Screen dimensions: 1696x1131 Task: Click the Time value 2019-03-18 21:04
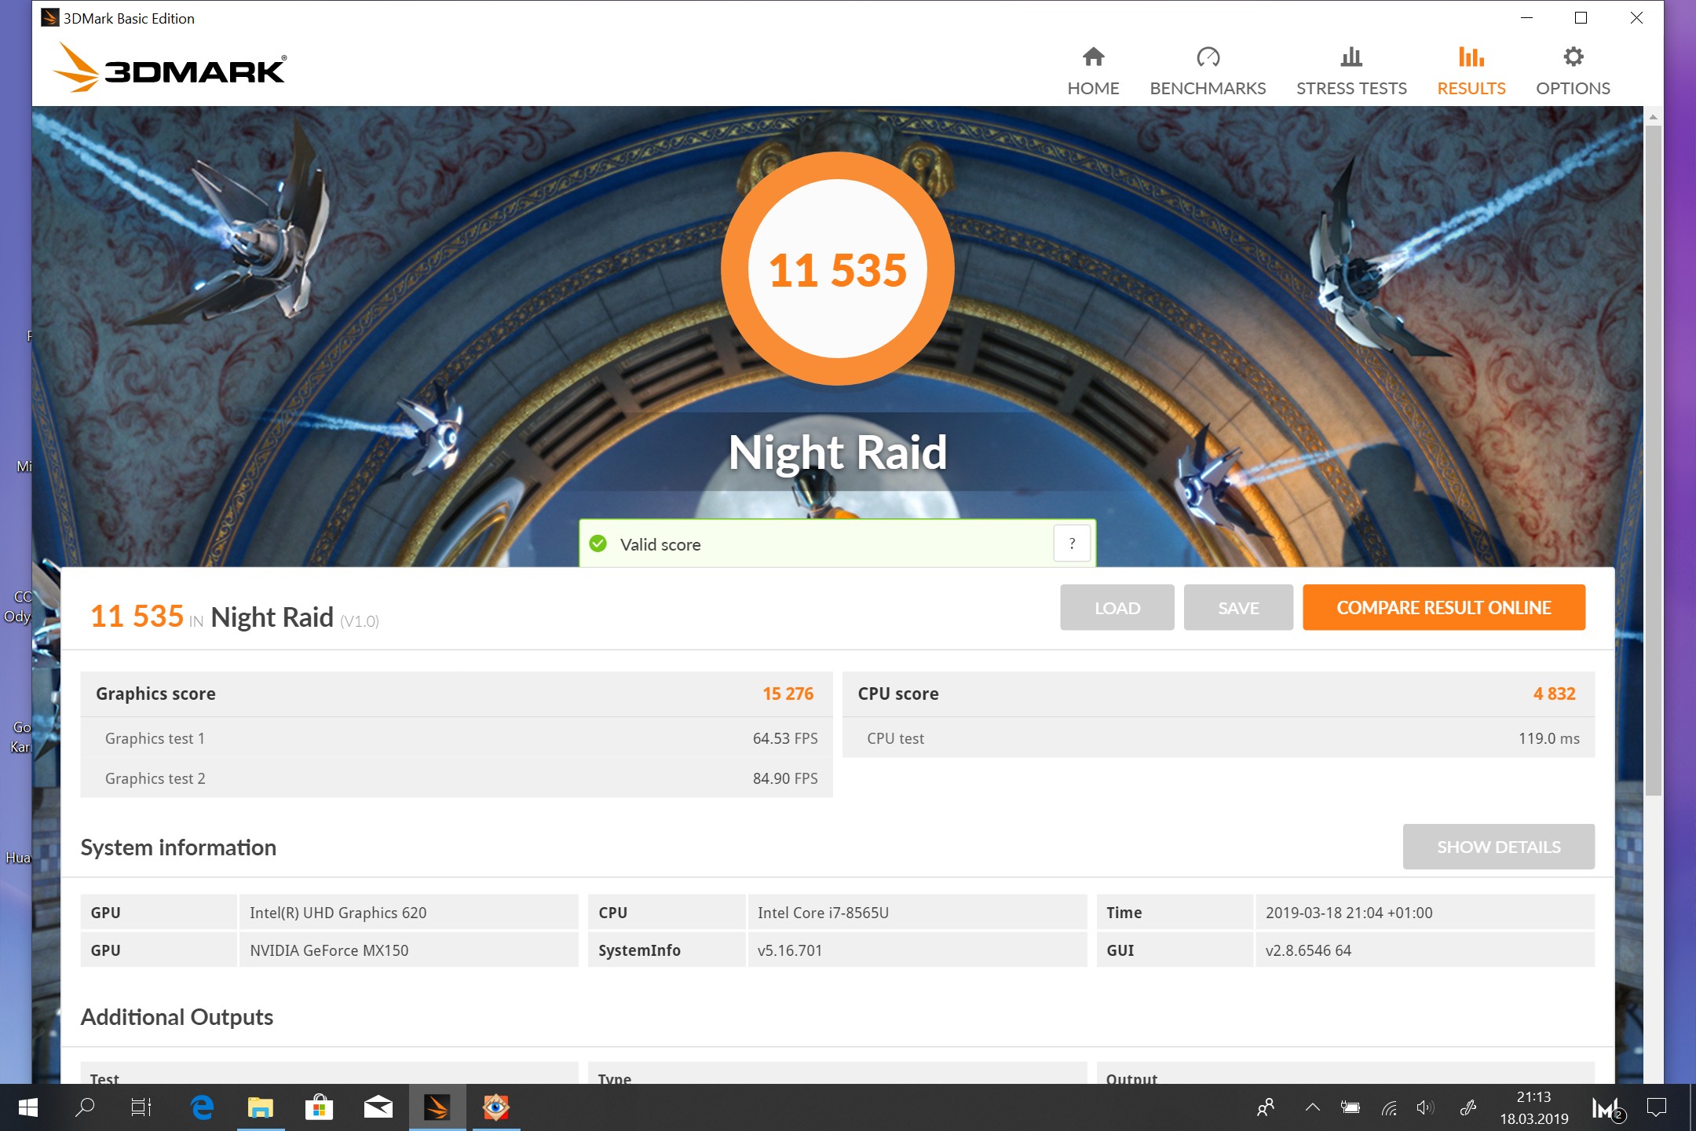(1424, 913)
